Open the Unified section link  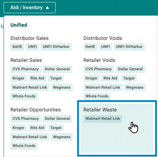(x=19, y=25)
